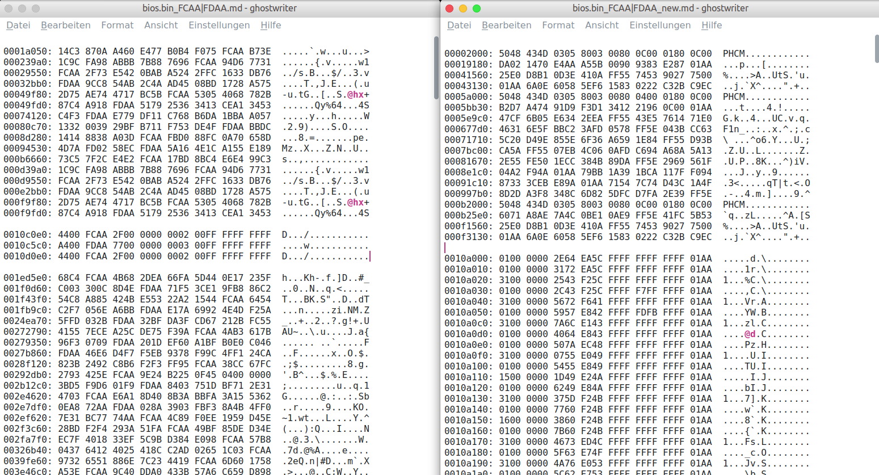Open Bearbeiten menu in right FDAA_new.md window
This screenshot has width=879, height=475.
(x=507, y=25)
